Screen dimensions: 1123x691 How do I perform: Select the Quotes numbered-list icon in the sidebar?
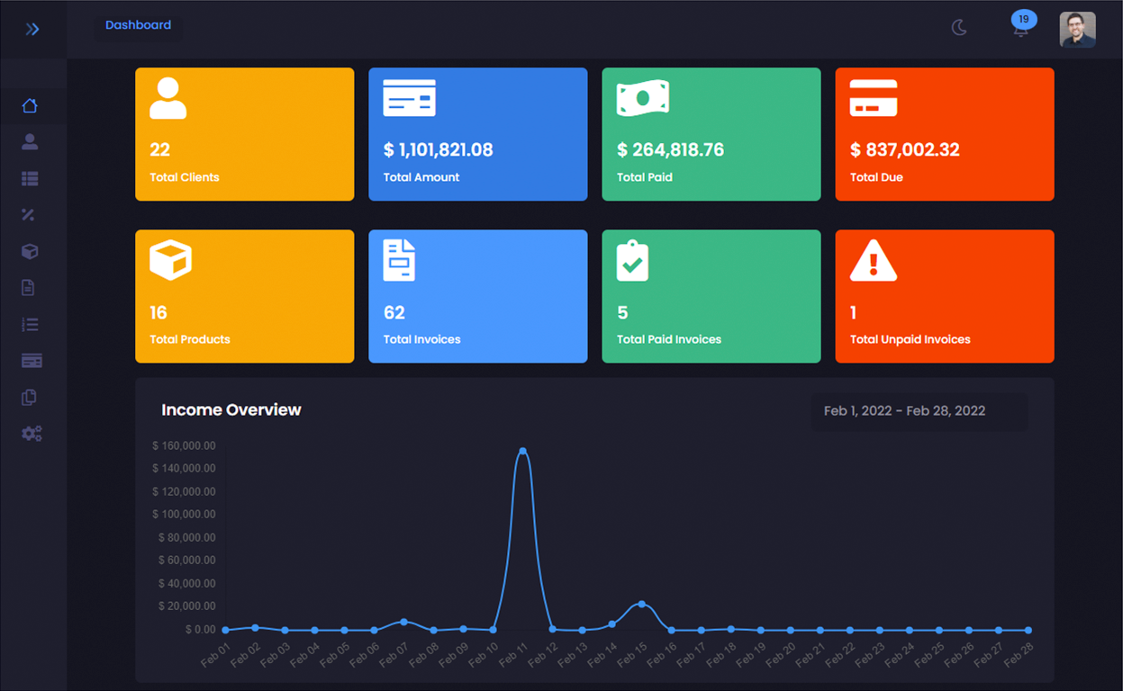pos(30,324)
